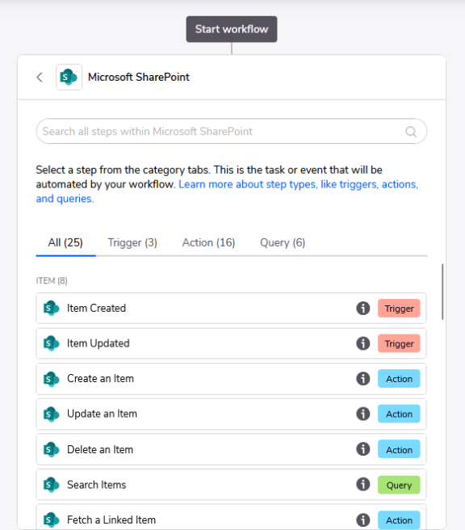Click SharePoint icon beside Fetch a Linked Item
465x530 pixels.
52,519
